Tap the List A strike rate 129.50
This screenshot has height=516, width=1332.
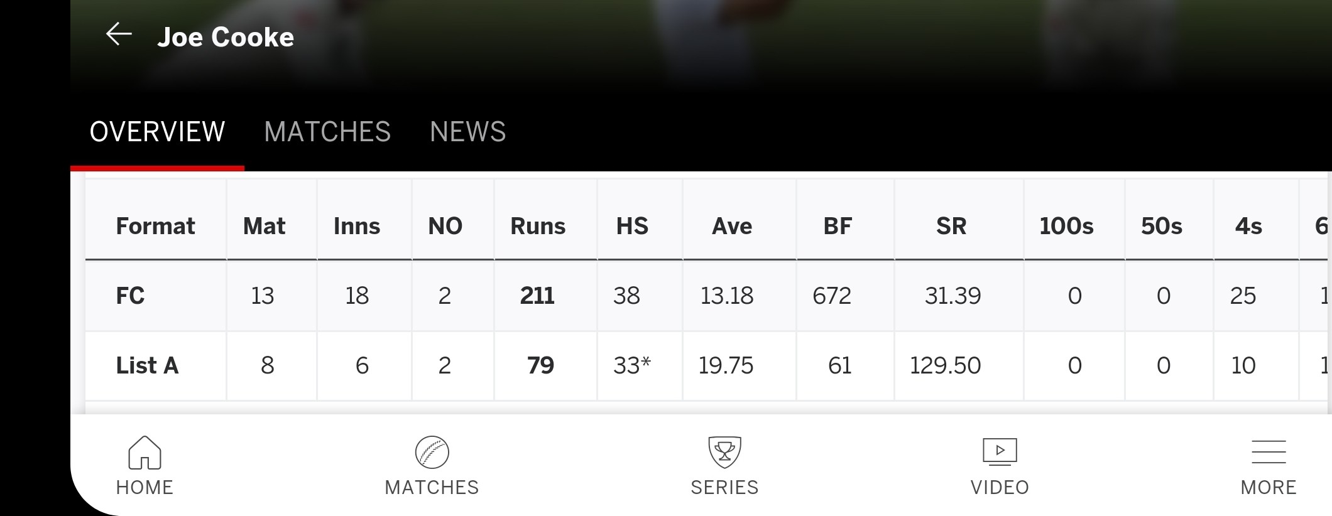coord(945,365)
